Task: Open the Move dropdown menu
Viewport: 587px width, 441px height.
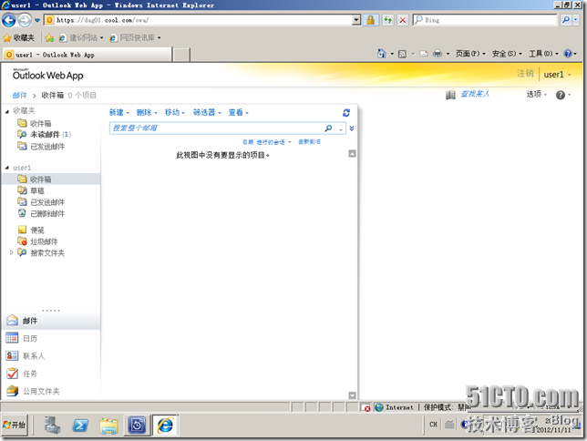Action: 175,112
